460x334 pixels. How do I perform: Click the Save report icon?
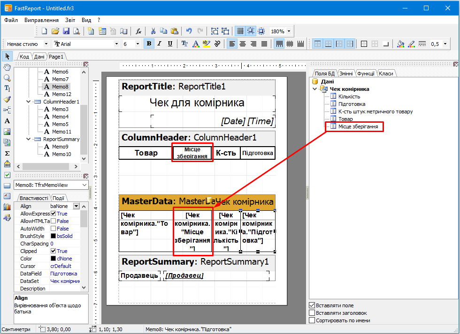click(x=66, y=31)
